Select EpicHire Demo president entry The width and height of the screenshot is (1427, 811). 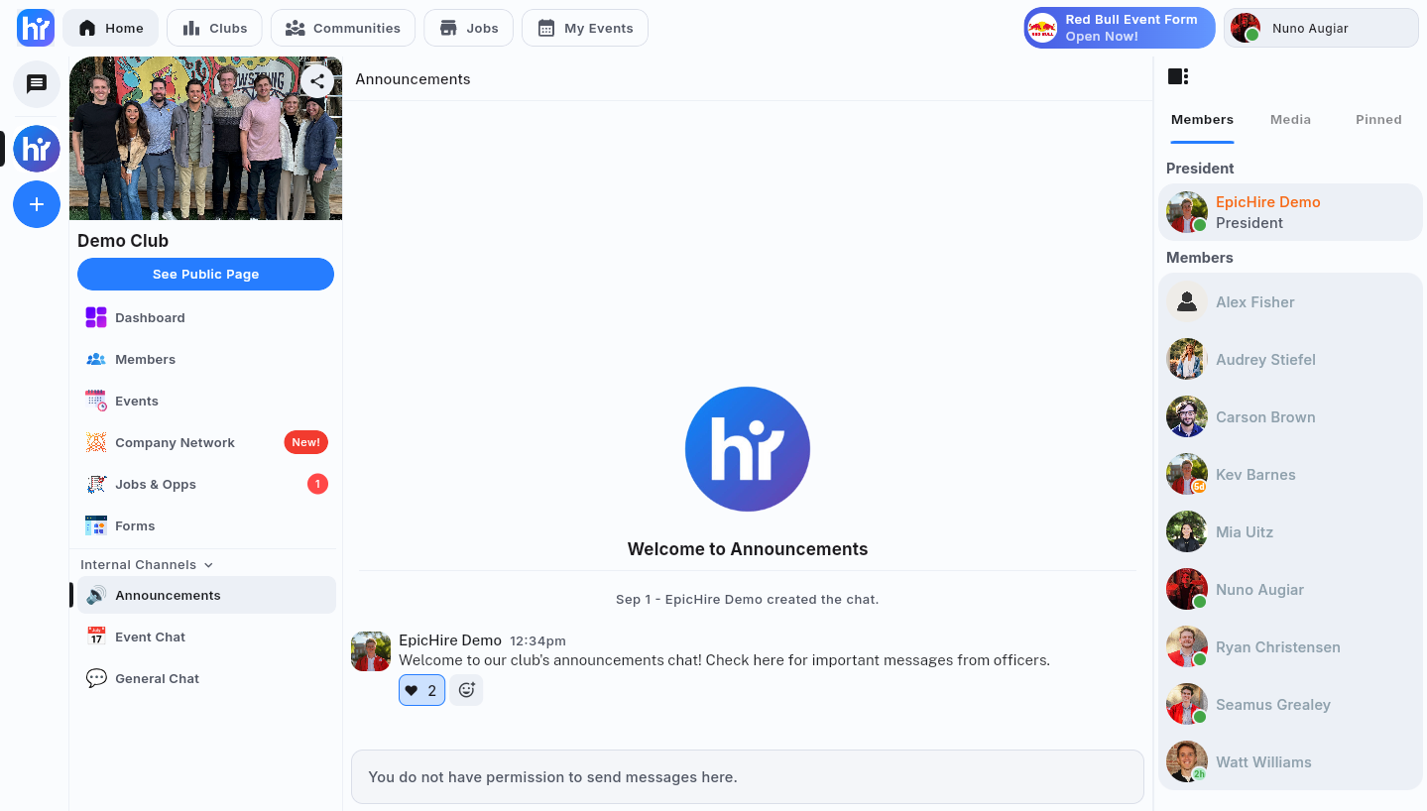pos(1290,212)
